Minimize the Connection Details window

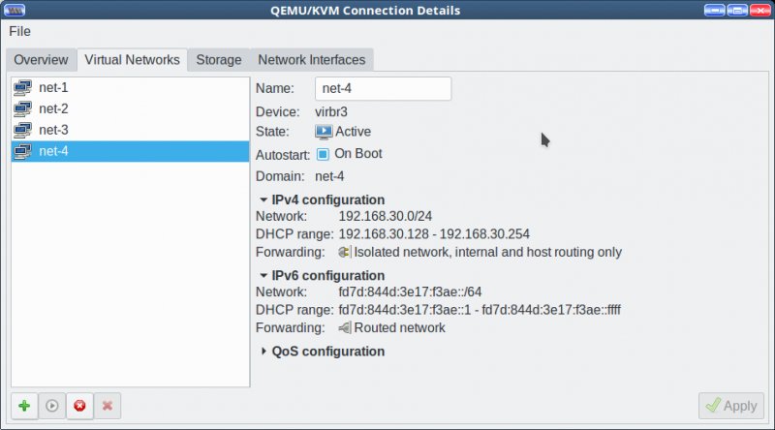click(x=714, y=10)
